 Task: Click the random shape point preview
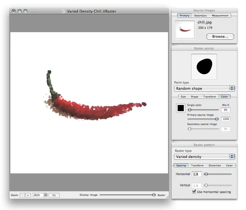[204, 67]
